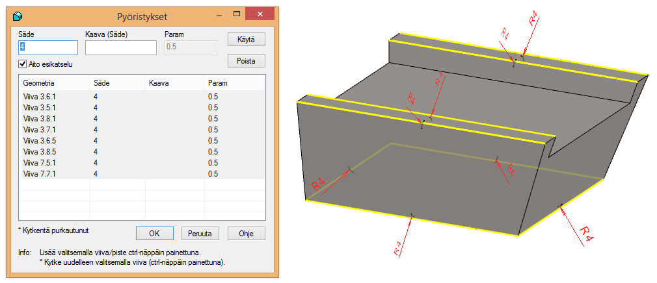The height and width of the screenshot is (283, 657).
Task: Click the Kaava column header in list
Action: (x=159, y=84)
